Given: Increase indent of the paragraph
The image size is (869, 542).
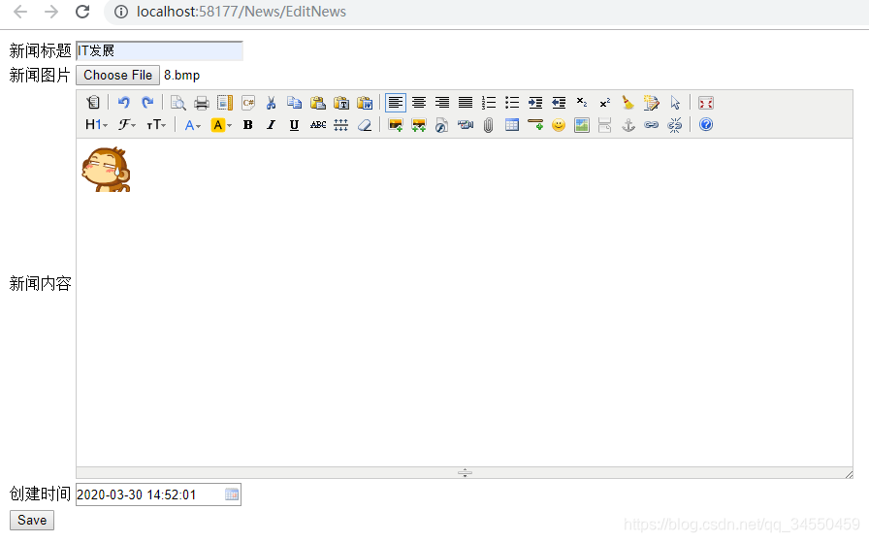Looking at the screenshot, I should coord(534,103).
